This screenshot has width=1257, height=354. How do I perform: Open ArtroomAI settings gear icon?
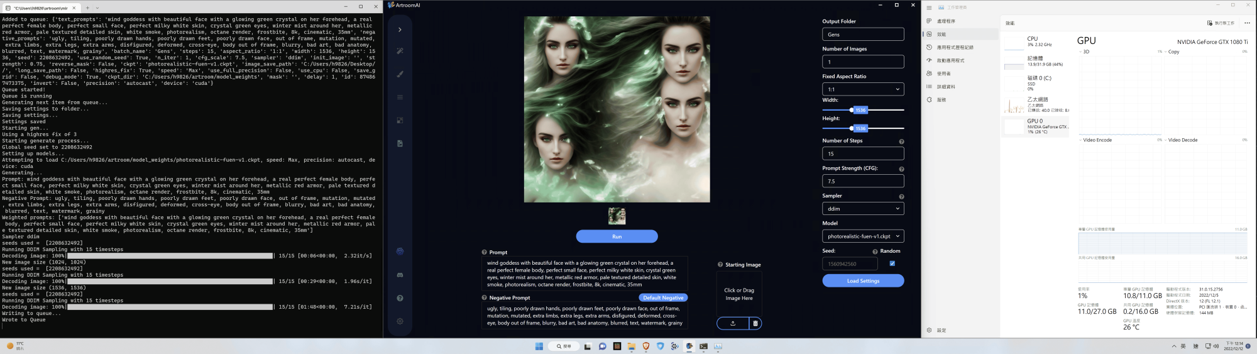(x=400, y=321)
